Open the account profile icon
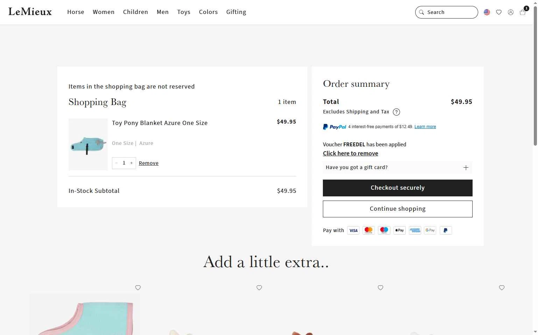 click(x=511, y=12)
